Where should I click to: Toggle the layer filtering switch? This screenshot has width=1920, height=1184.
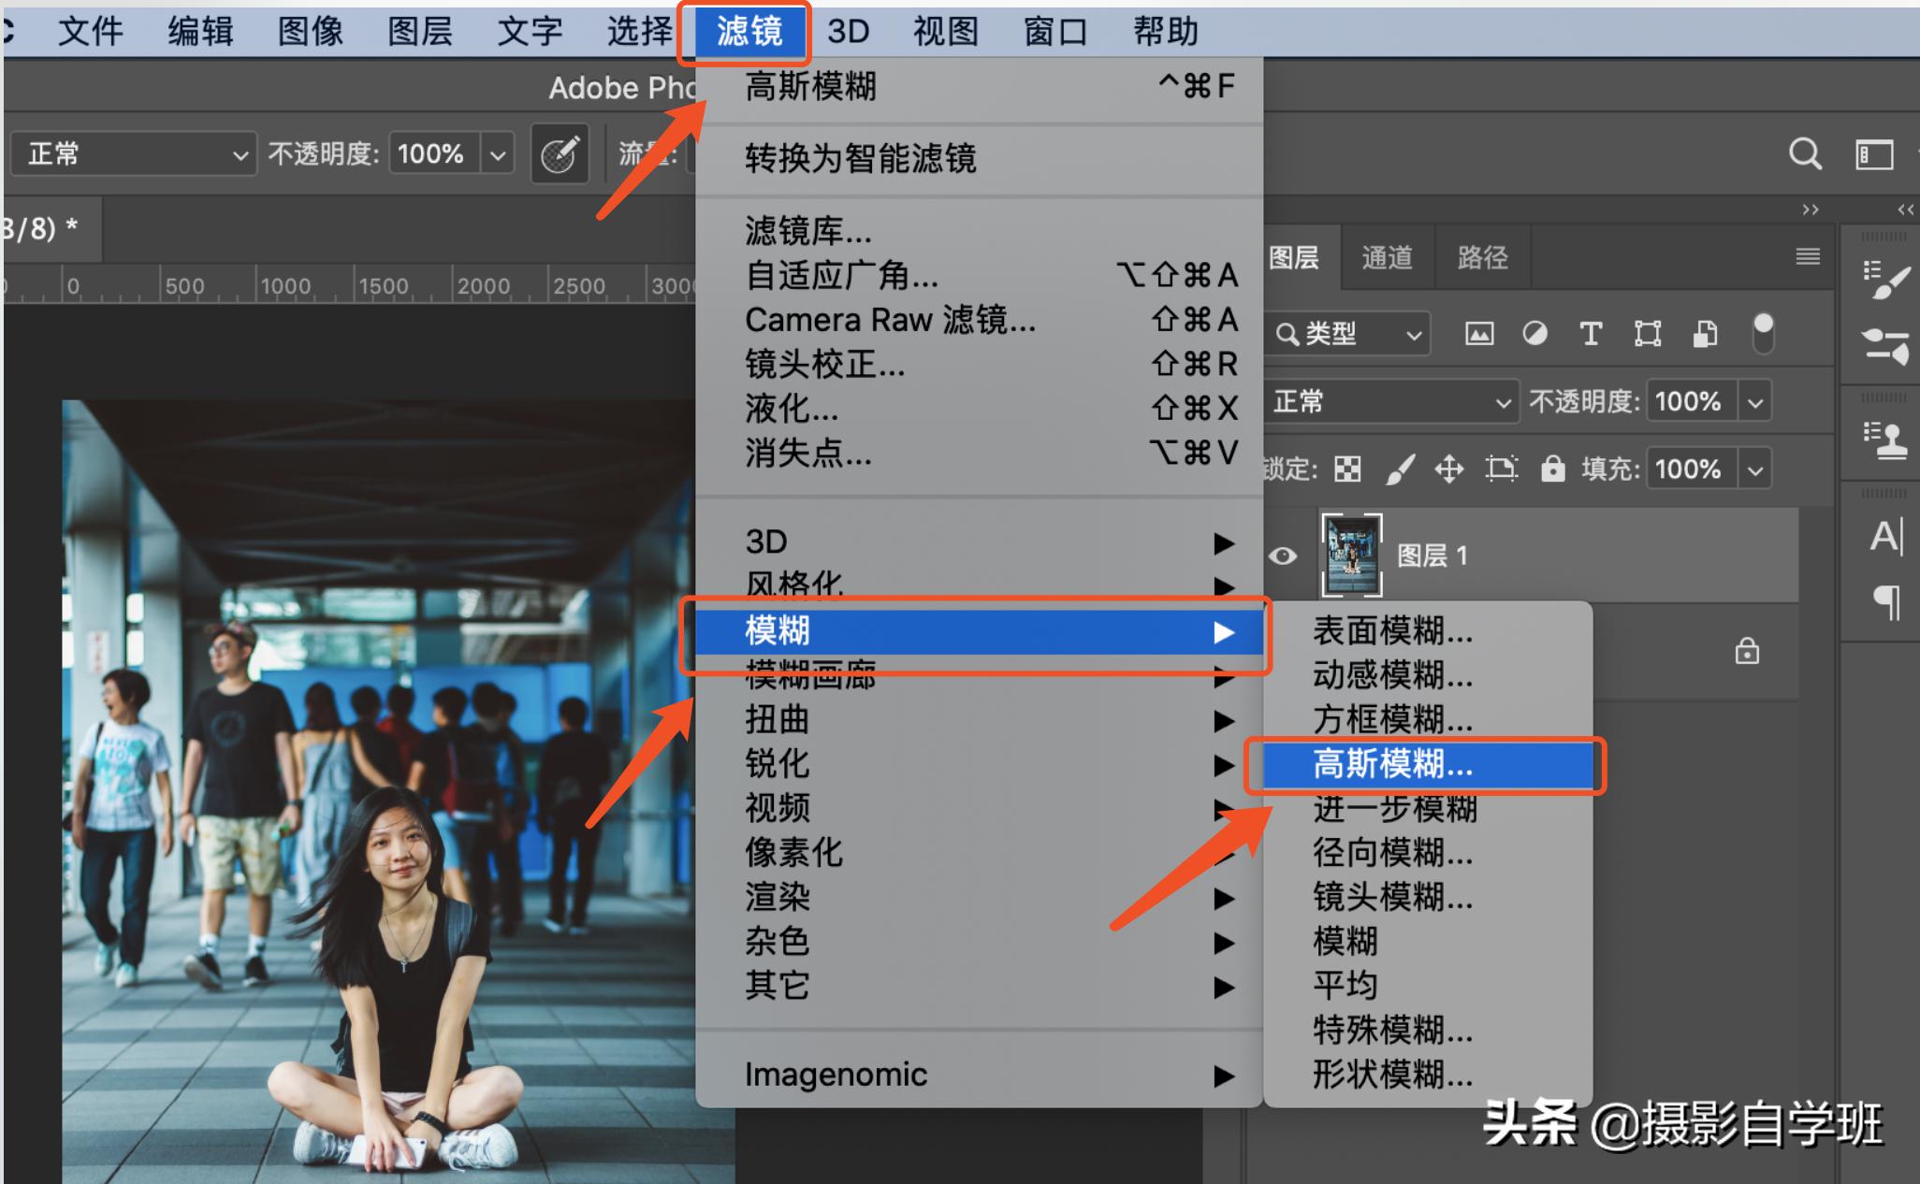[x=1763, y=333]
